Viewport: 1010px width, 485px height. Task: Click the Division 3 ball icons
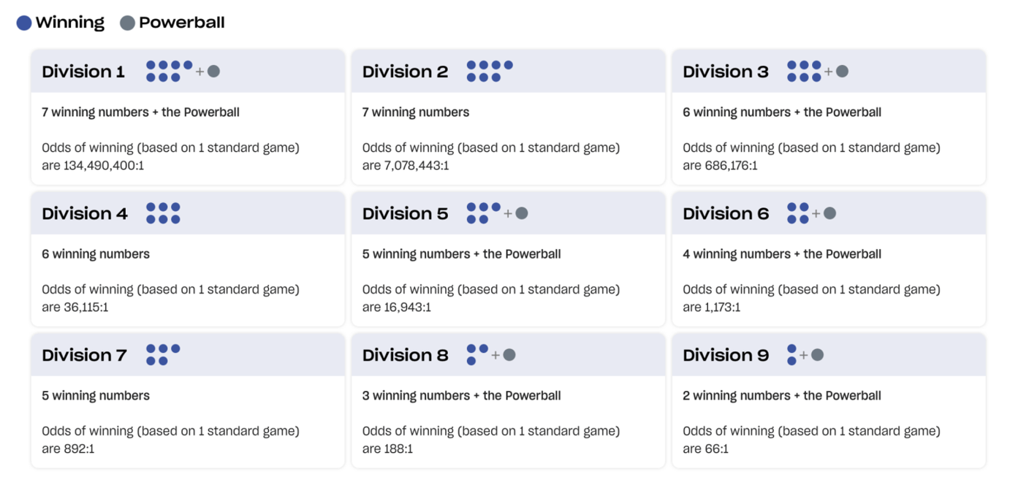[x=817, y=72]
